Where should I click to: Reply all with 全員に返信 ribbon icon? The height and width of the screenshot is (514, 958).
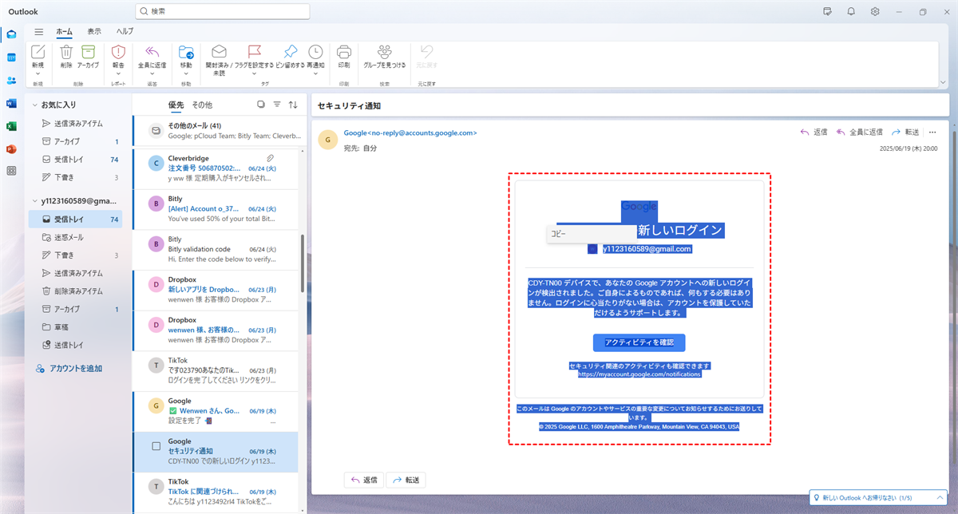click(152, 52)
